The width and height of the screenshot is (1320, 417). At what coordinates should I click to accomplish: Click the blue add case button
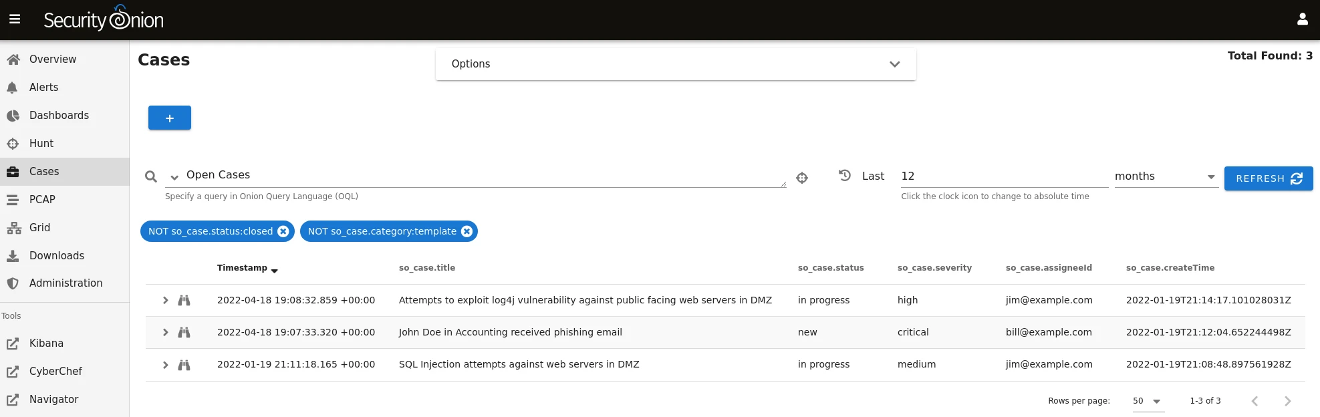pos(170,118)
